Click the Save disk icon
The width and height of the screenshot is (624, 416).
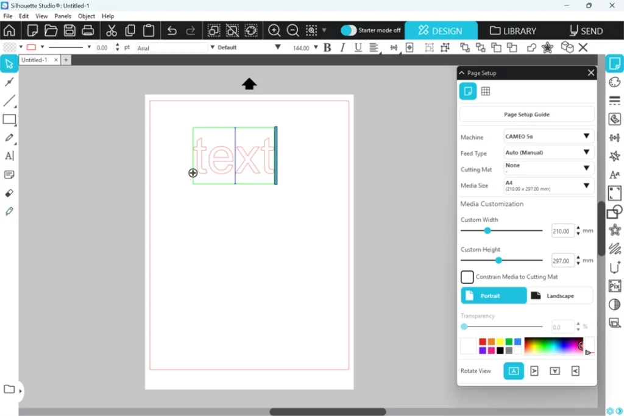pyautogui.click(x=69, y=30)
